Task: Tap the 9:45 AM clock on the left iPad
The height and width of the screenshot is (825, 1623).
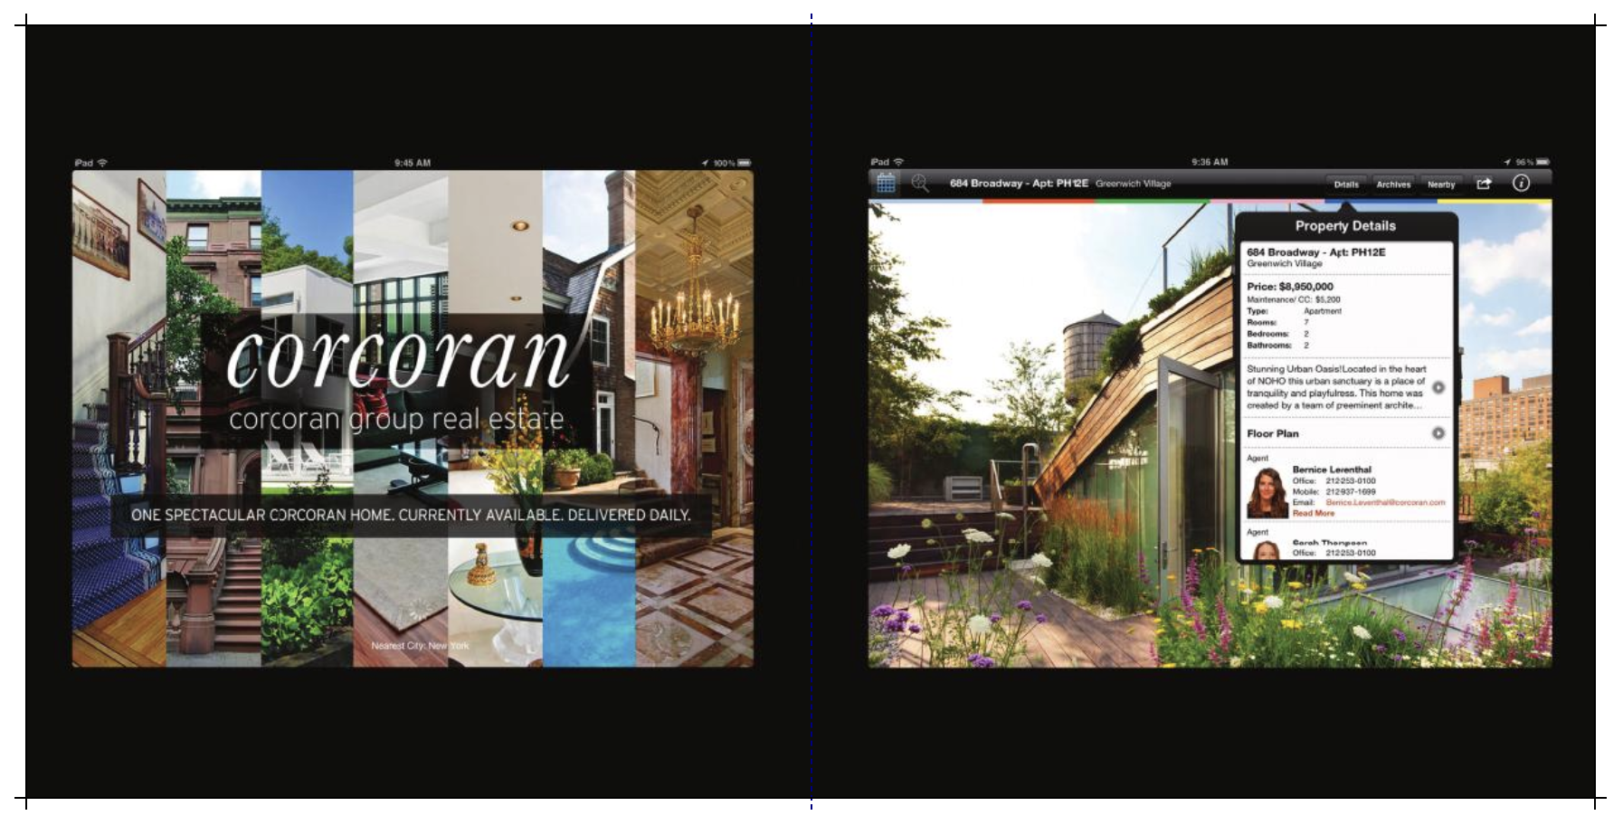Action: [413, 163]
